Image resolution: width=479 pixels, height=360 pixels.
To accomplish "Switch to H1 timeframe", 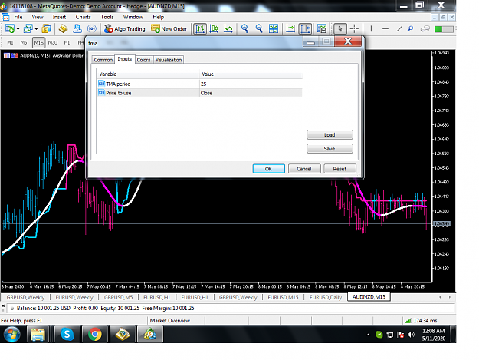I will click(x=67, y=42).
